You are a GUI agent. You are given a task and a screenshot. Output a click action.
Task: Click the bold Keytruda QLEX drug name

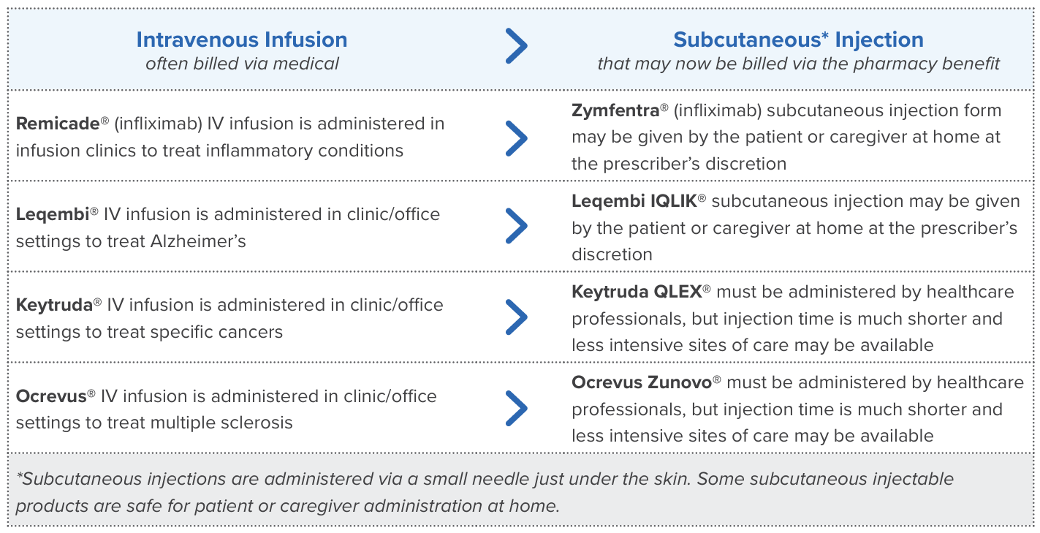(636, 292)
